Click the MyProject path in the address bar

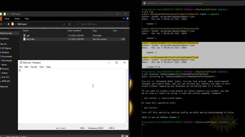click(22, 24)
